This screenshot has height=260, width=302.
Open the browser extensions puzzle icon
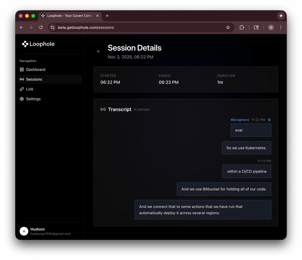tap(241, 27)
